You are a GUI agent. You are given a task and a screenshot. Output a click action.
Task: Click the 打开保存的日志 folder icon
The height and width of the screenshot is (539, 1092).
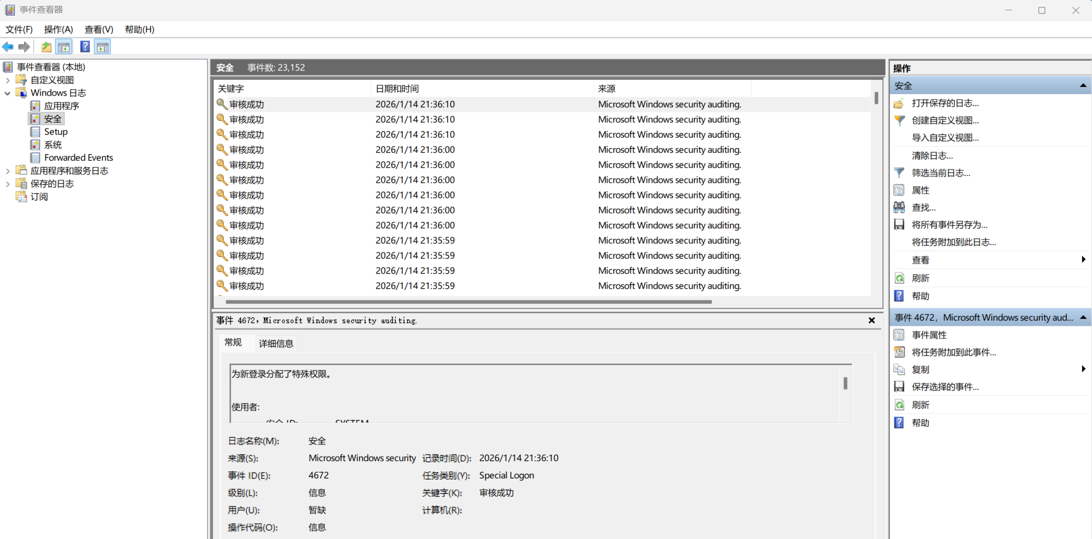point(899,104)
